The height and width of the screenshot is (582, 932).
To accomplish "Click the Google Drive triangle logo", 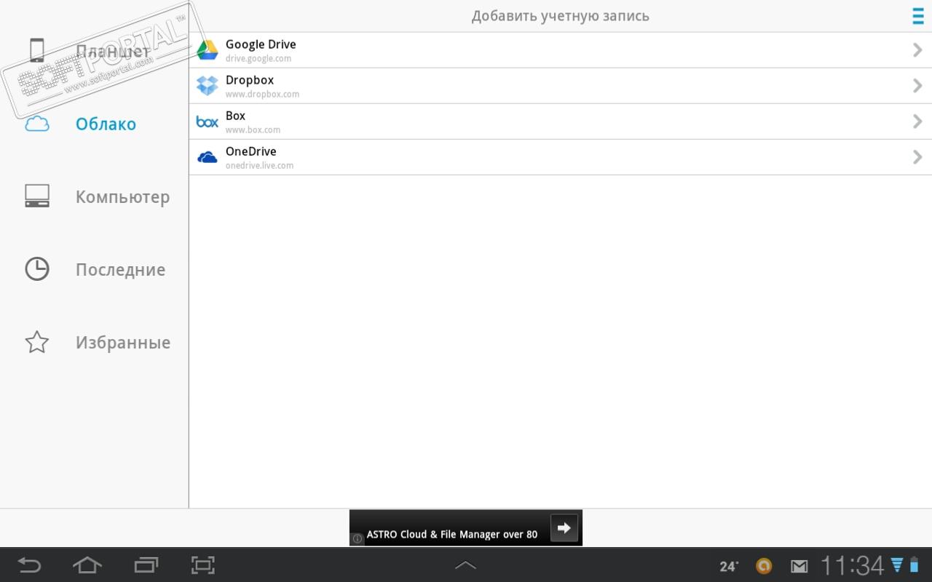I will click(x=208, y=50).
